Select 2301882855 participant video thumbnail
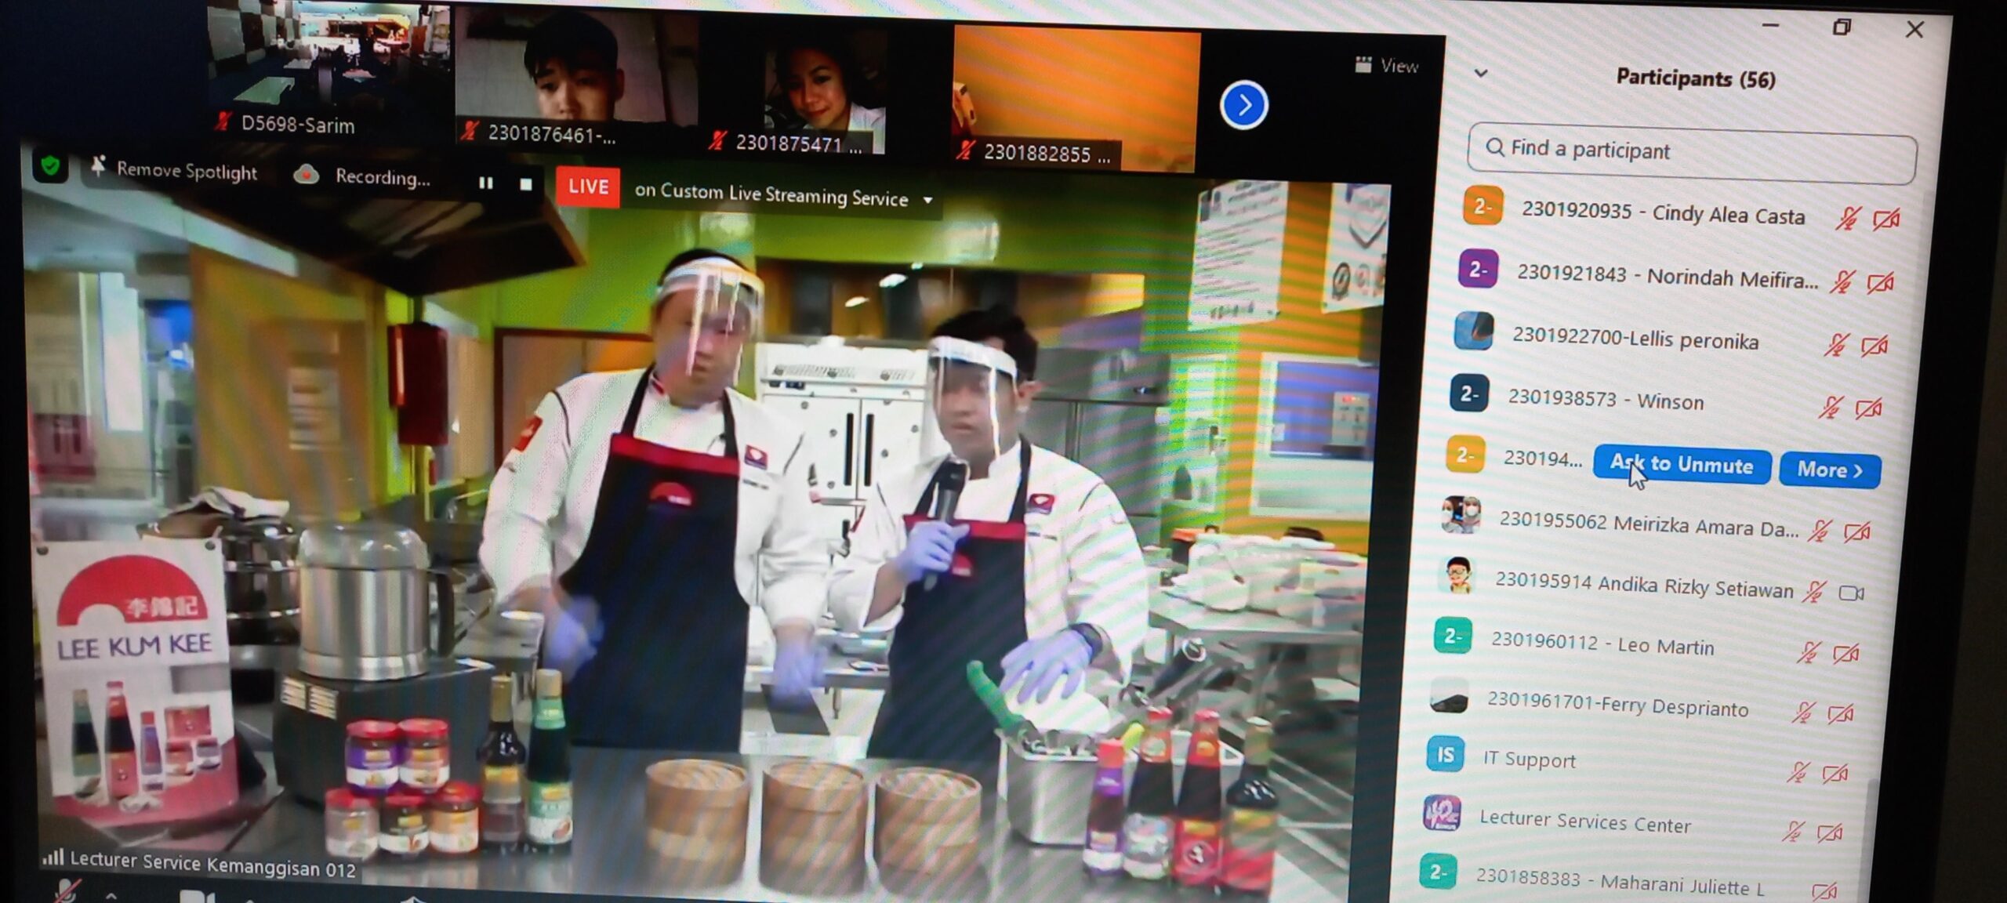The height and width of the screenshot is (903, 2007). tap(1076, 100)
